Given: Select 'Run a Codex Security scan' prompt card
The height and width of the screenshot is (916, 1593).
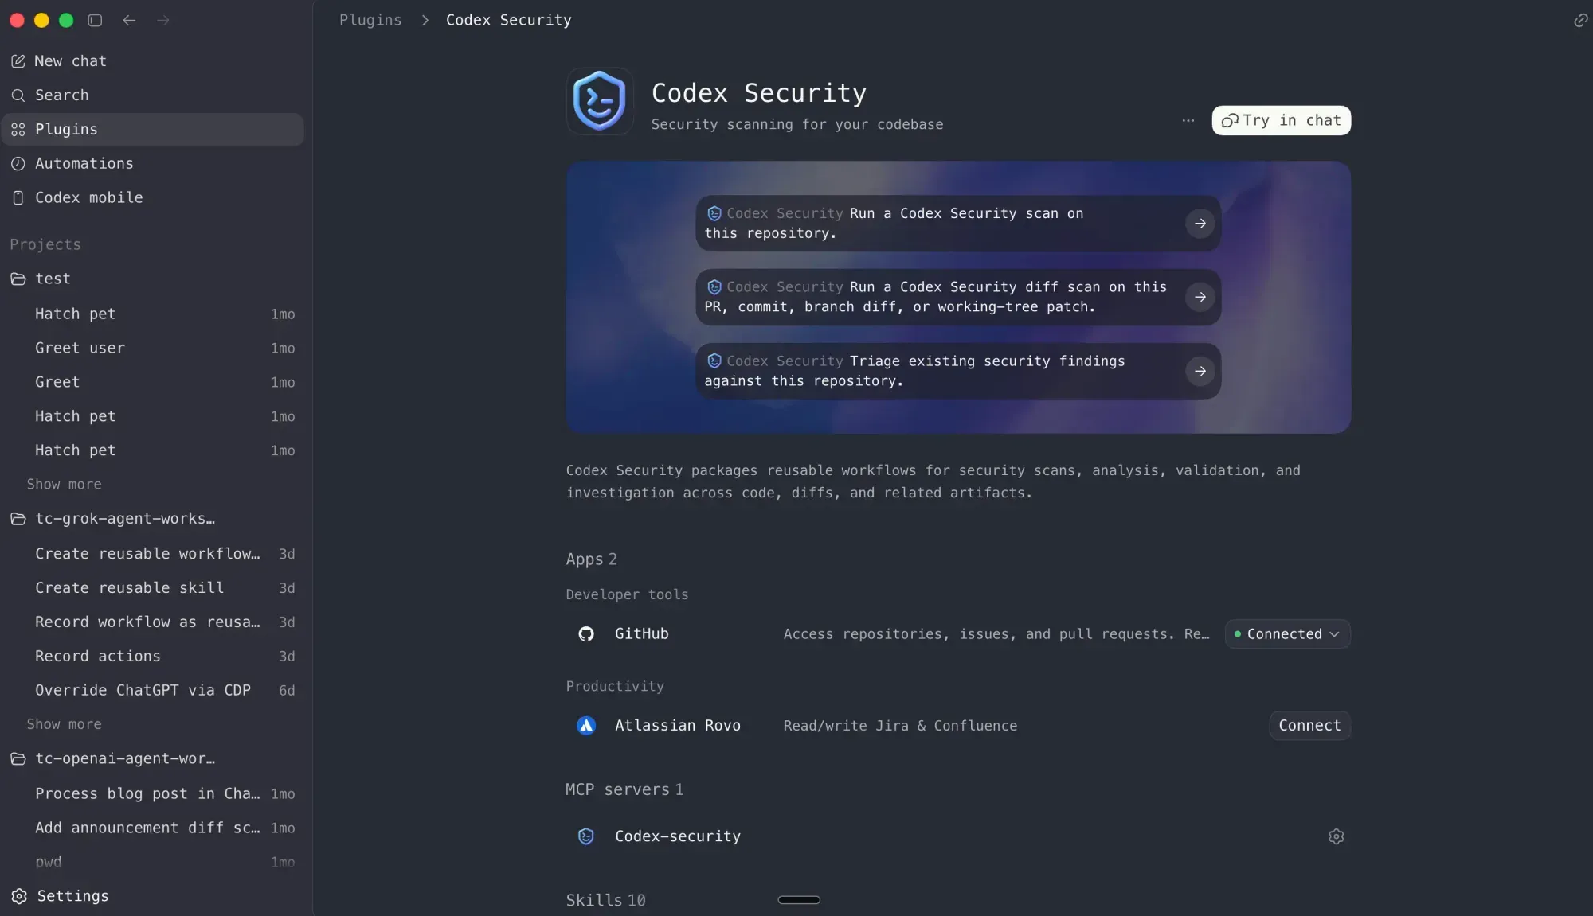Looking at the screenshot, I should (x=958, y=224).
